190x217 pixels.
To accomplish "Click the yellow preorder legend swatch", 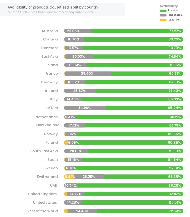I will pyautogui.click(x=163, y=20).
